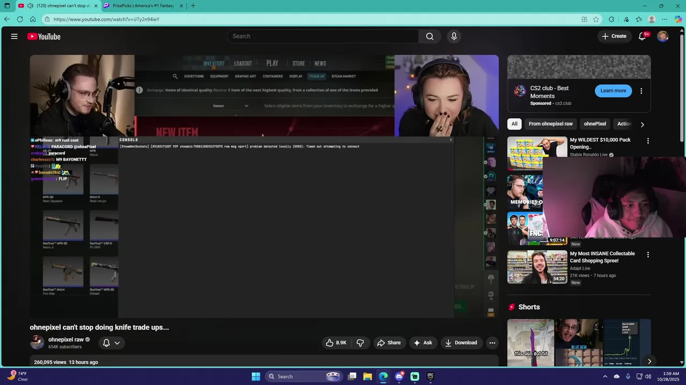Mute the tab using the tab speaker icon
This screenshot has height=385, width=686.
tap(30, 6)
